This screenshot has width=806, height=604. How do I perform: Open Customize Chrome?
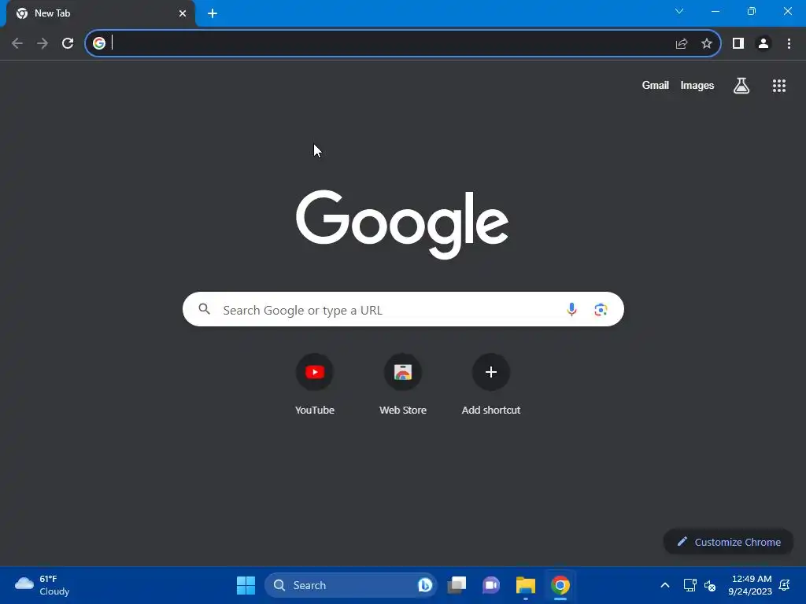coord(728,542)
